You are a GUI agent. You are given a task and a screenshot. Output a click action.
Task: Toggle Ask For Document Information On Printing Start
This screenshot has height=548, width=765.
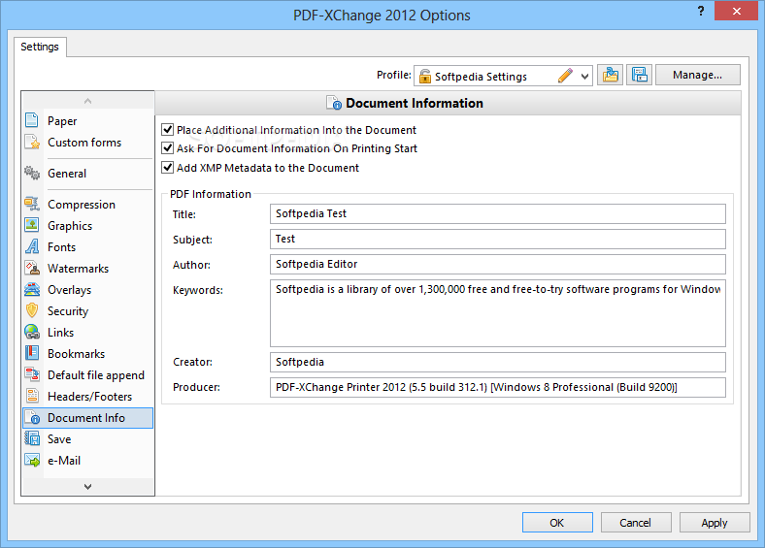pyautogui.click(x=167, y=147)
